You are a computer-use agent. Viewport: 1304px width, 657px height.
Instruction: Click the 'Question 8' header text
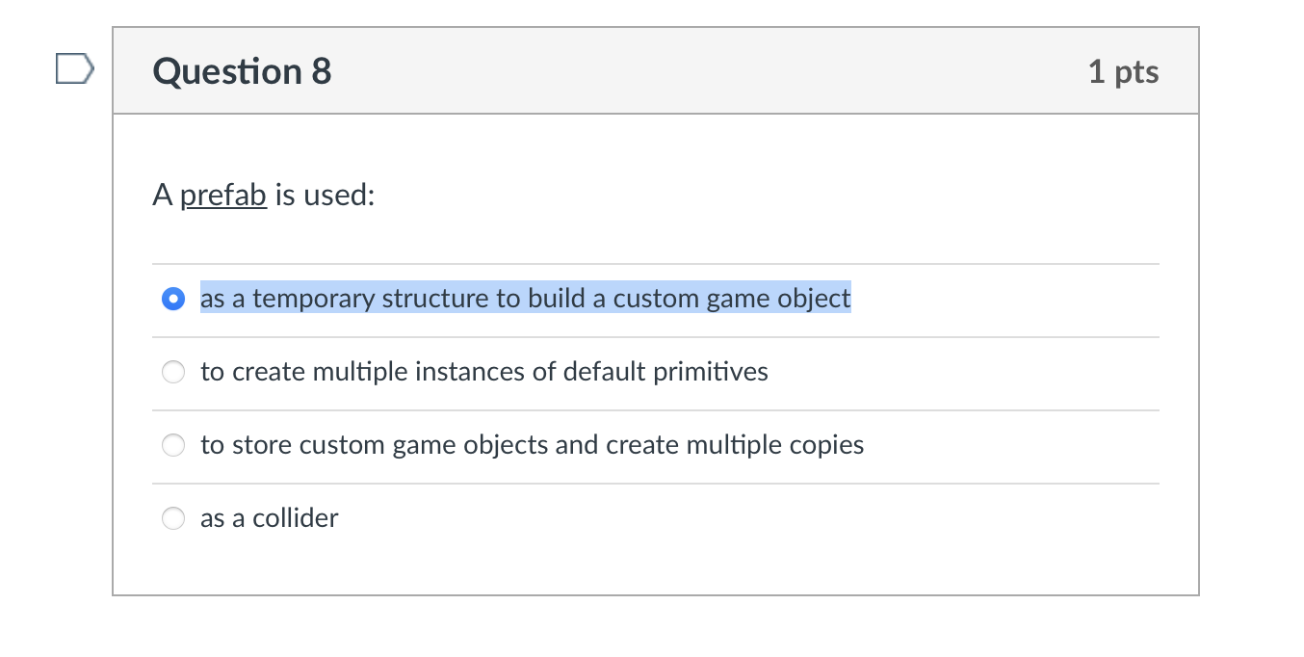[241, 70]
